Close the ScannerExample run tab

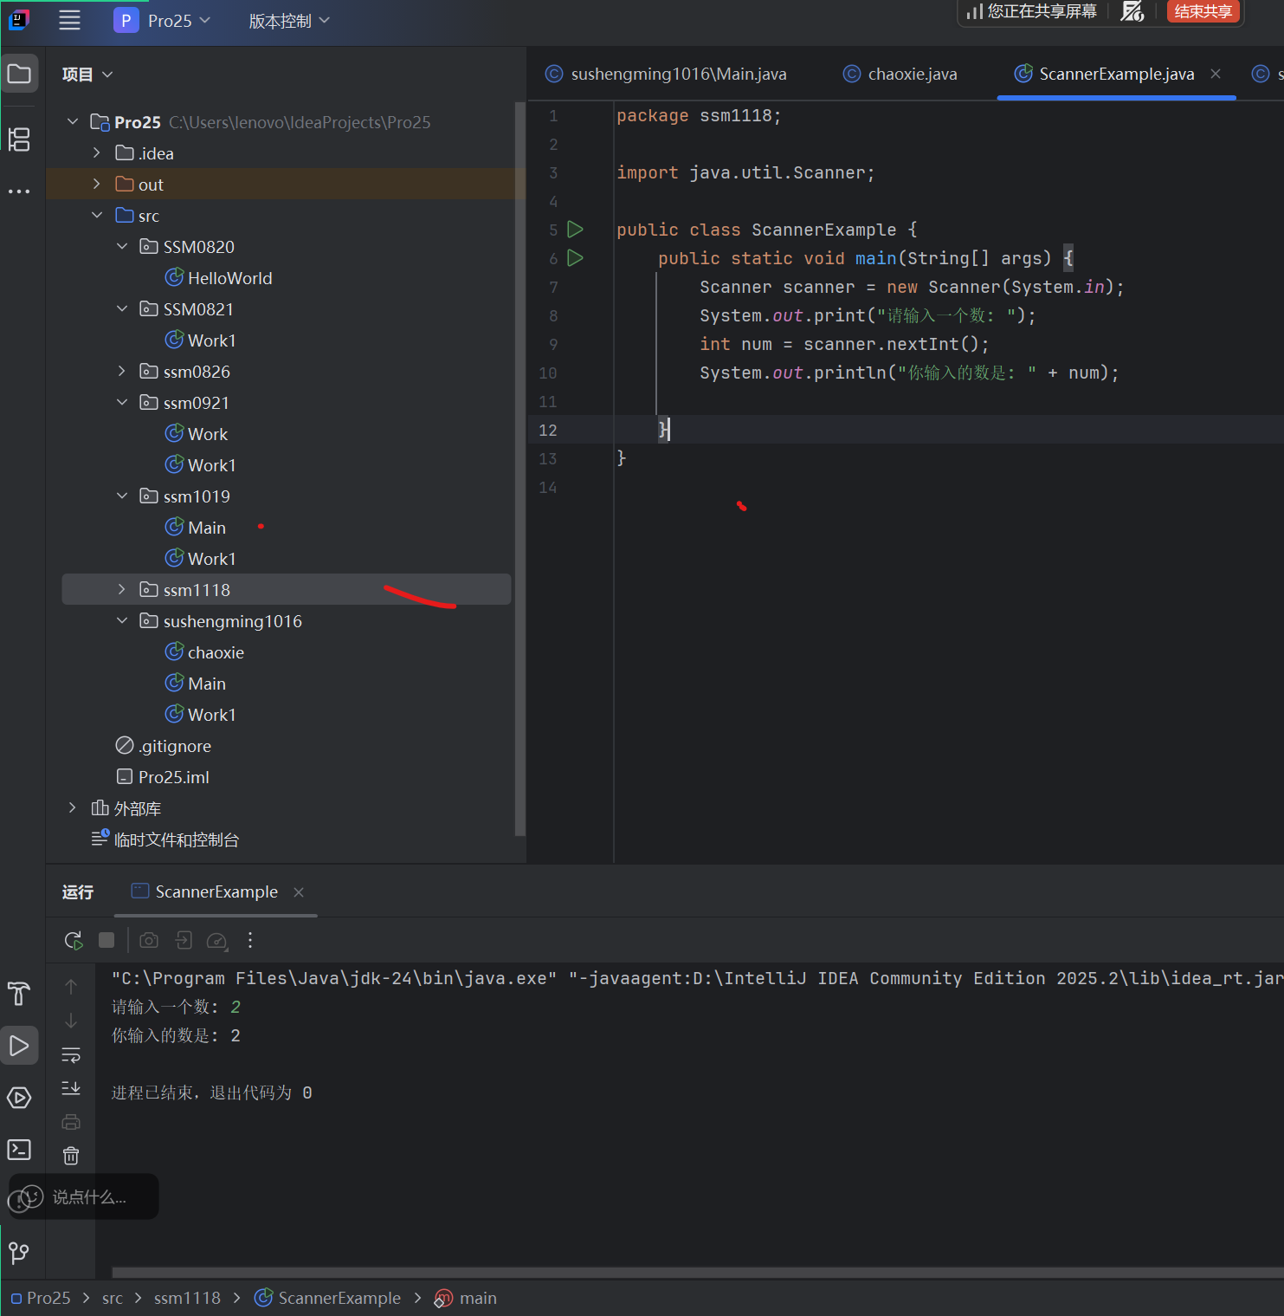coord(299,892)
